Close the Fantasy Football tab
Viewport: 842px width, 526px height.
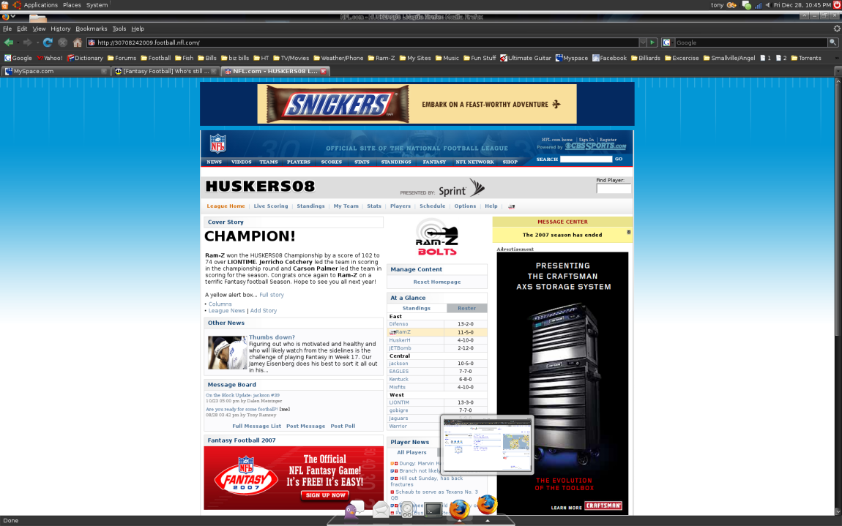pyautogui.click(x=214, y=71)
